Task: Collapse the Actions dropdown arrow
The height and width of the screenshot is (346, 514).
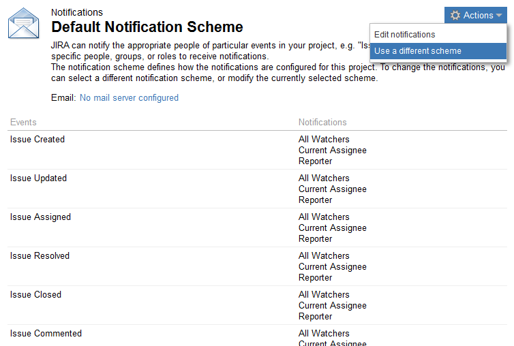Action: coord(499,16)
